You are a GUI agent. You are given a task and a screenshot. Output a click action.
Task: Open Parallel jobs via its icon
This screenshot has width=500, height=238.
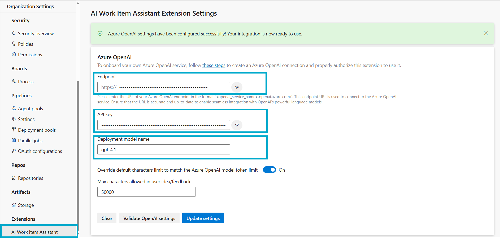(14, 140)
